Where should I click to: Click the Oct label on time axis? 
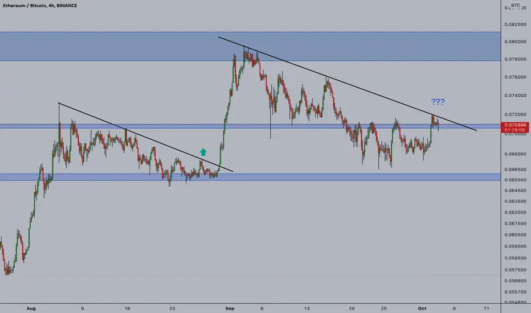point(422,308)
